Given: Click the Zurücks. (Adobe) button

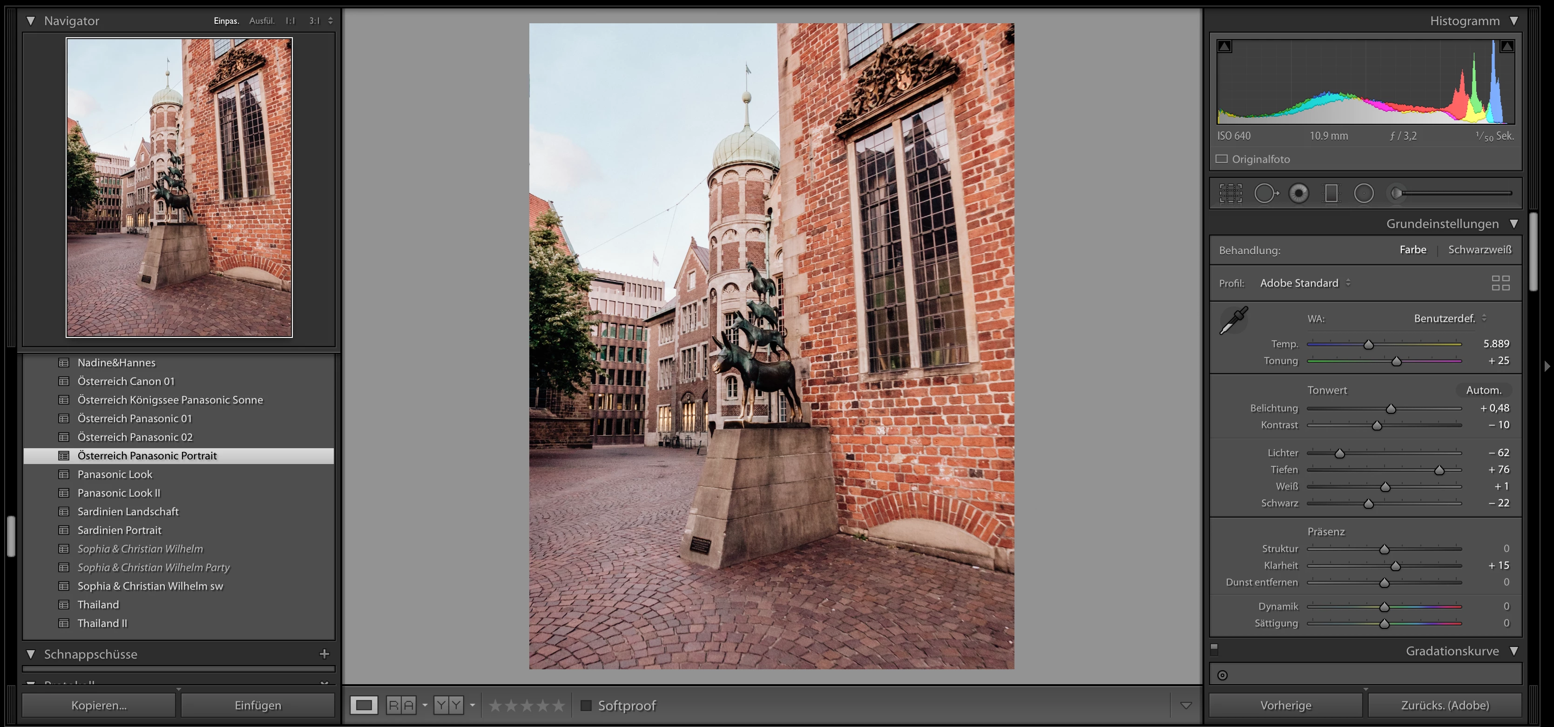Looking at the screenshot, I should tap(1444, 705).
